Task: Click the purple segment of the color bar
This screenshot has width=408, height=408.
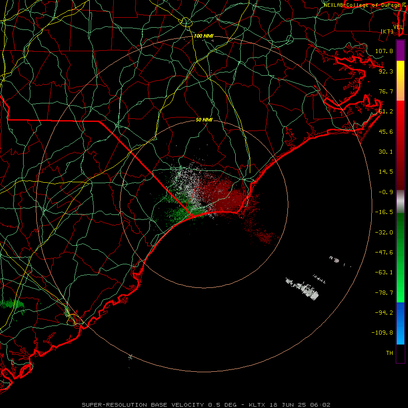Action: tap(400, 50)
